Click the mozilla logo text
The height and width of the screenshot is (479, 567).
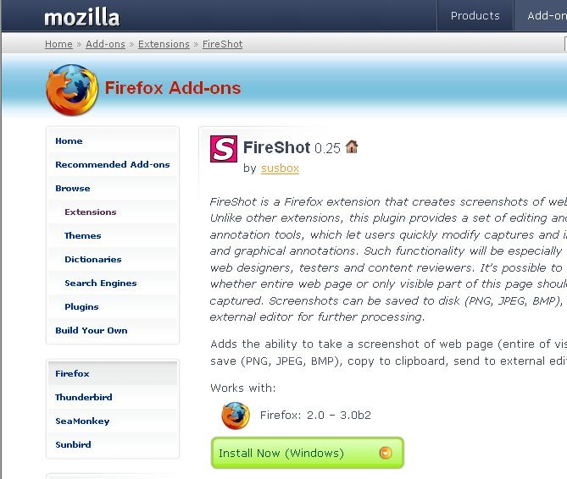(x=81, y=17)
